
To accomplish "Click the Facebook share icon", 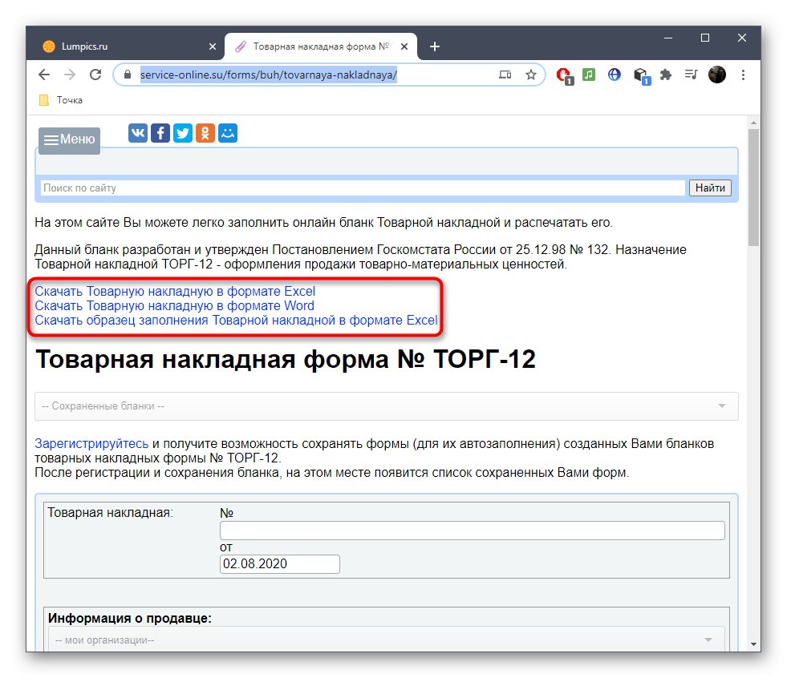I will (x=160, y=133).
